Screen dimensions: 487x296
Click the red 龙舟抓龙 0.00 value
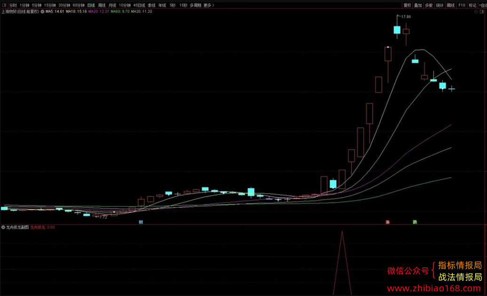tap(42, 227)
